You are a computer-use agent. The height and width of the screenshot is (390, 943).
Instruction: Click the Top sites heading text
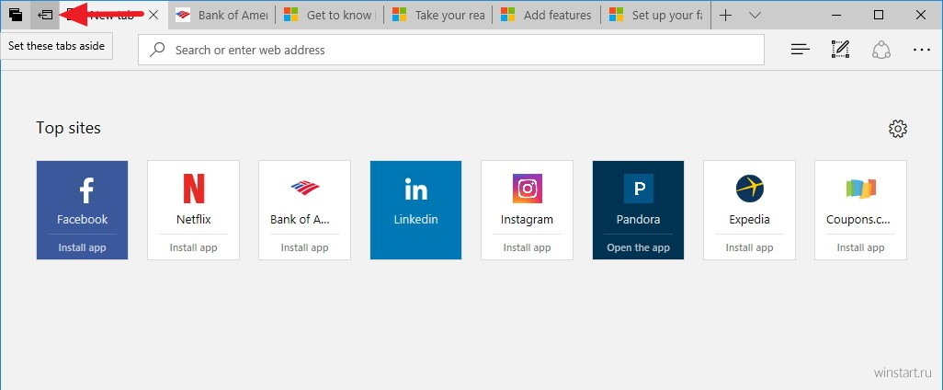pos(69,128)
